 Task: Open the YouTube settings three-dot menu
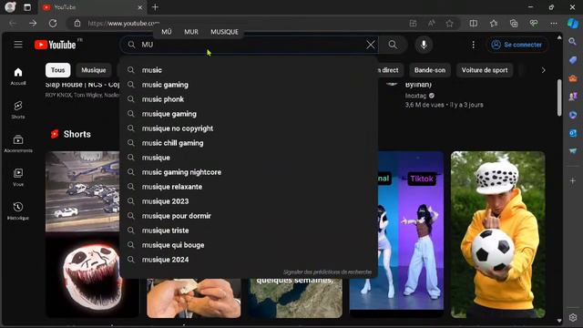tap(473, 45)
